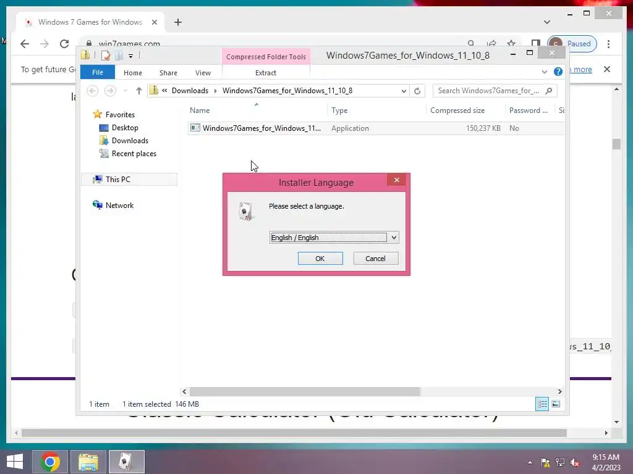Select Favorites in navigation pane
The image size is (633, 474).
point(120,114)
